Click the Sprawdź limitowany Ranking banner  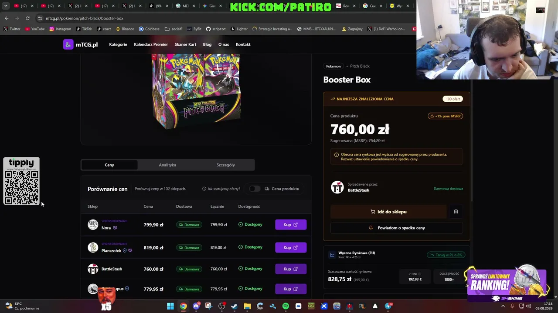point(506,285)
